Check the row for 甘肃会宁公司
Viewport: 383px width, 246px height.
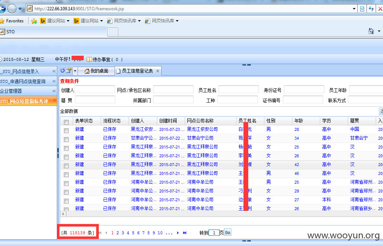tap(66, 139)
